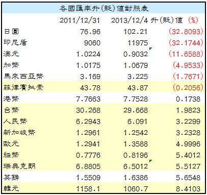Select the 日圓 row label
This screenshot has height=195, width=207.
11,32
